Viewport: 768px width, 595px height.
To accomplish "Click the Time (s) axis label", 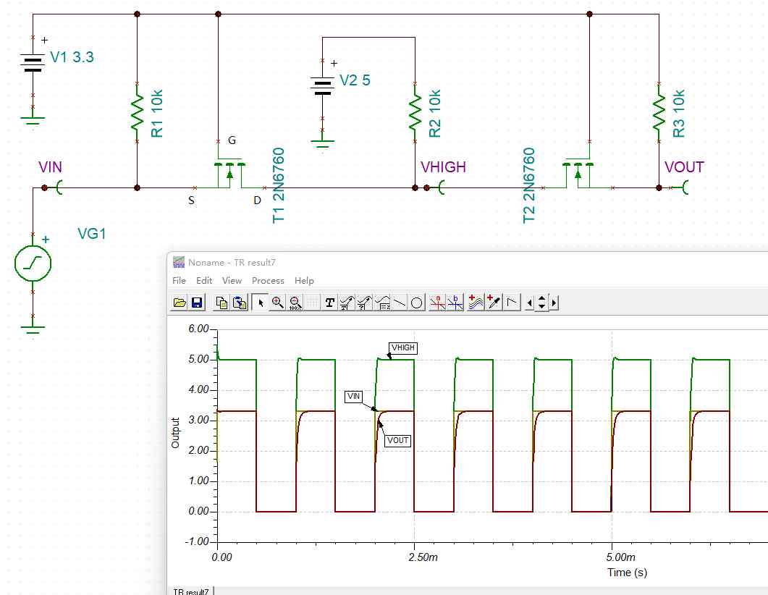I will click(x=627, y=572).
